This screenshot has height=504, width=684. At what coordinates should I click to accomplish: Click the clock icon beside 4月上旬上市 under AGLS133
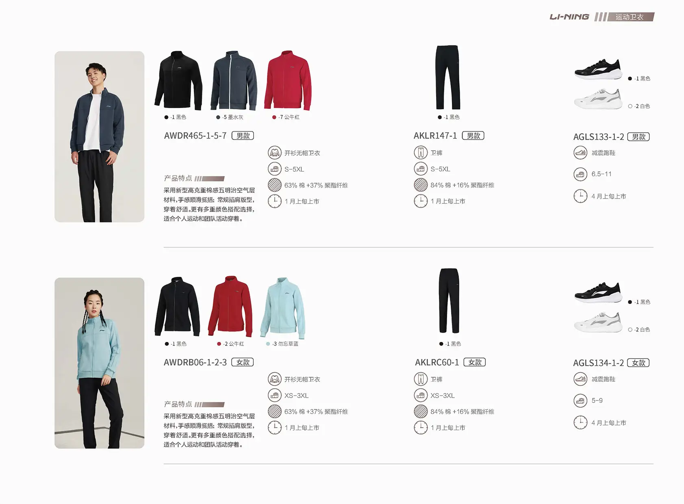click(x=580, y=196)
